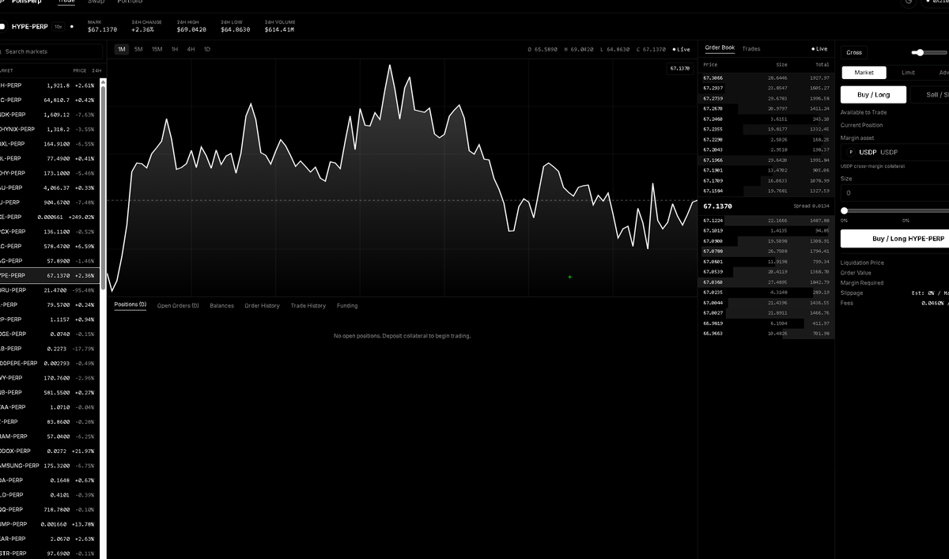Open the Swap tab in top navigation
The height and width of the screenshot is (559, 949).
pyautogui.click(x=96, y=2)
